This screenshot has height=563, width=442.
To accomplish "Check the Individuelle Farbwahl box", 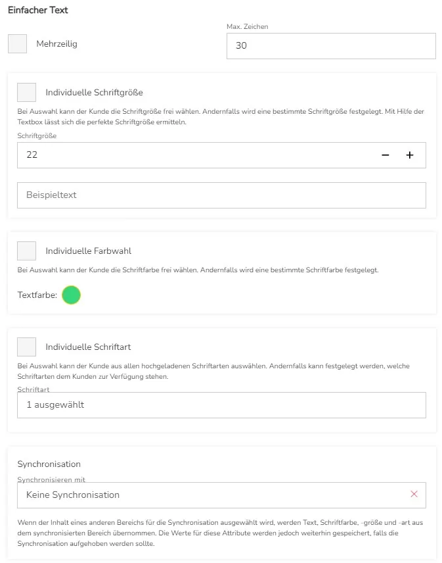I will [x=27, y=251].
